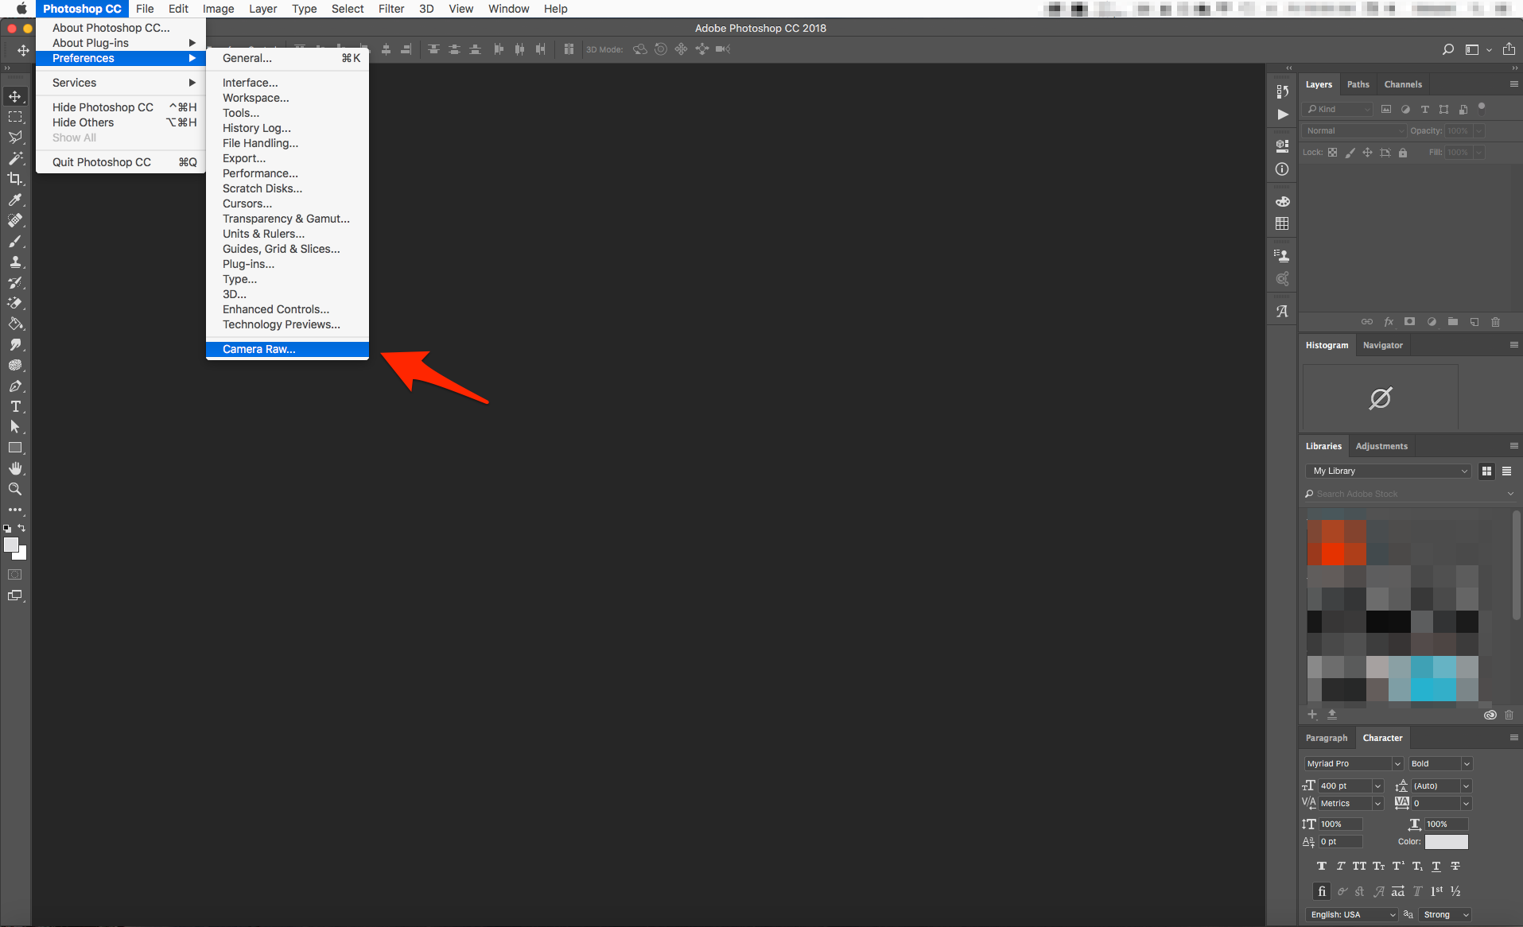Select the Paint Bucket tool
This screenshot has width=1523, height=927.
pyautogui.click(x=15, y=324)
